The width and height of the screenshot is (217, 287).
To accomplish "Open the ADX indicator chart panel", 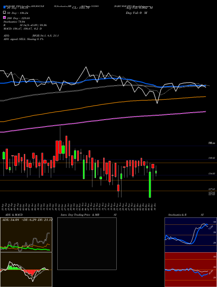I will (x=26, y=235).
